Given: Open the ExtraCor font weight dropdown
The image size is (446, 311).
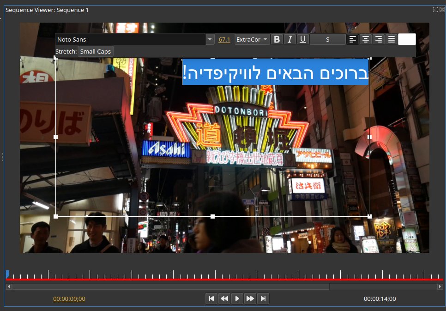Looking at the screenshot, I should [252, 39].
